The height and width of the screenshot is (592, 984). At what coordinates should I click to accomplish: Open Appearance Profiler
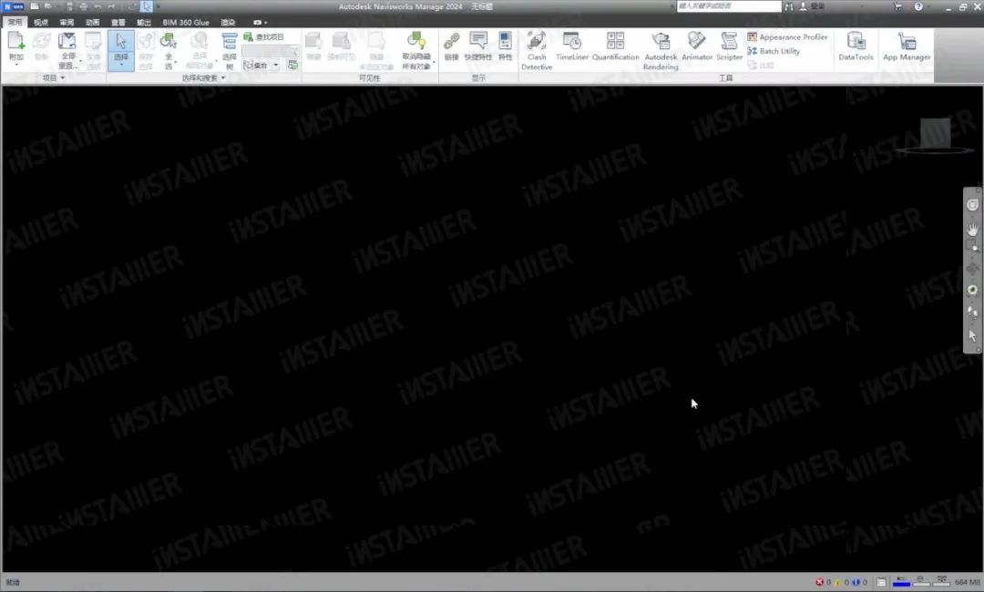tap(787, 37)
